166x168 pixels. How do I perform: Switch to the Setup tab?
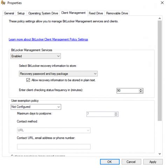(x=21, y=13)
